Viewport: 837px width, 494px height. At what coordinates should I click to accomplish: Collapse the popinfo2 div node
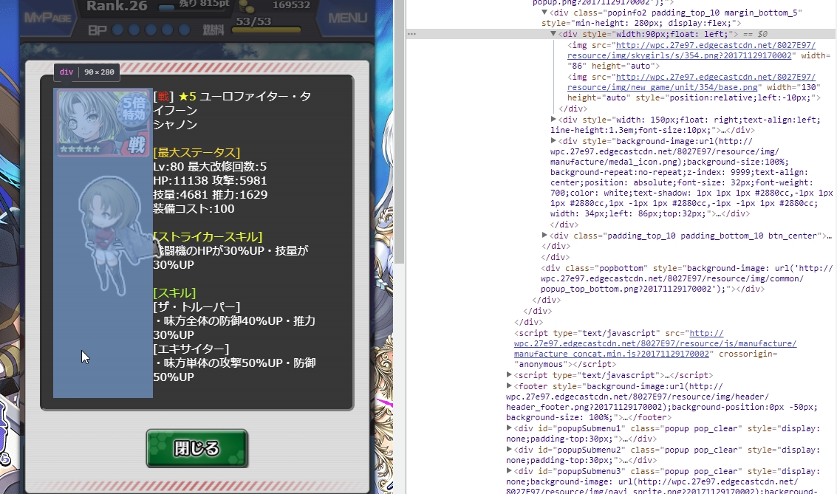[x=544, y=13]
